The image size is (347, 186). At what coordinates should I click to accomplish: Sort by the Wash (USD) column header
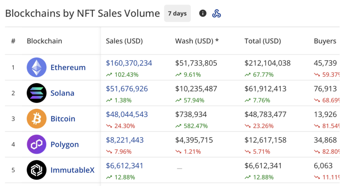coord(197,41)
